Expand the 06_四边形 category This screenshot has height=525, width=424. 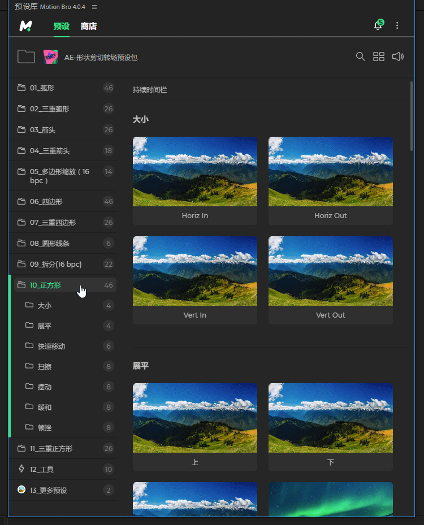coord(63,201)
